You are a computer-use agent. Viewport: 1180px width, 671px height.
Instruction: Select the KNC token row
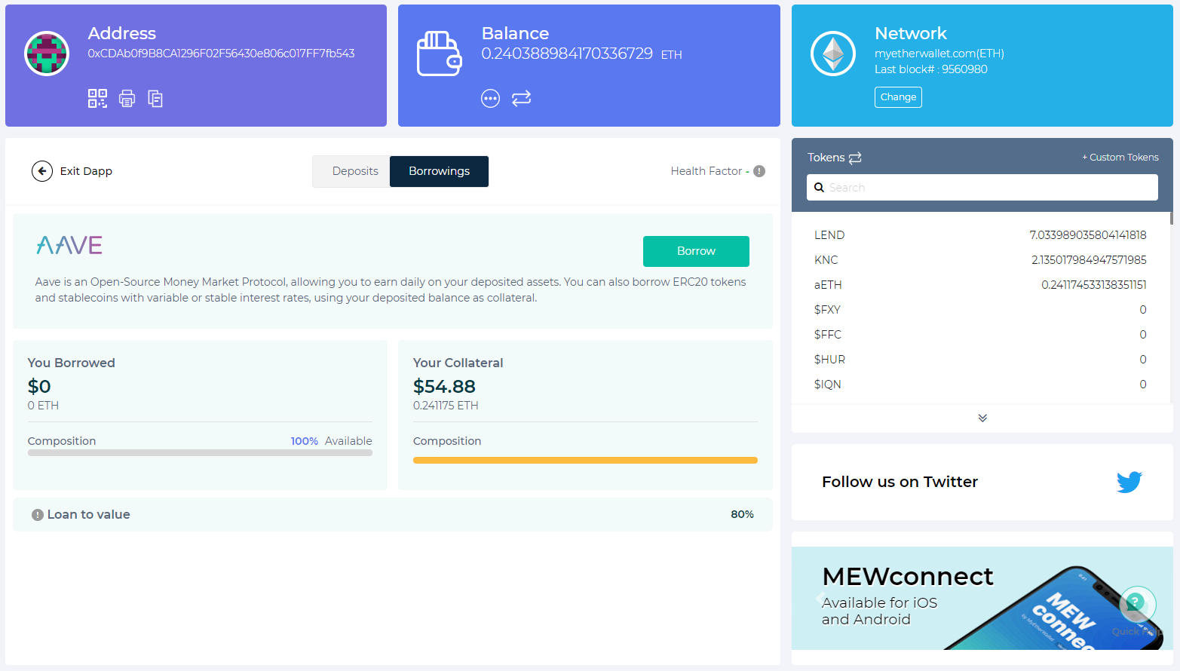click(980, 260)
